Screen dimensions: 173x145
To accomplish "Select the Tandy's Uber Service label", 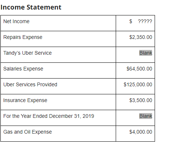I will tap(28, 53).
